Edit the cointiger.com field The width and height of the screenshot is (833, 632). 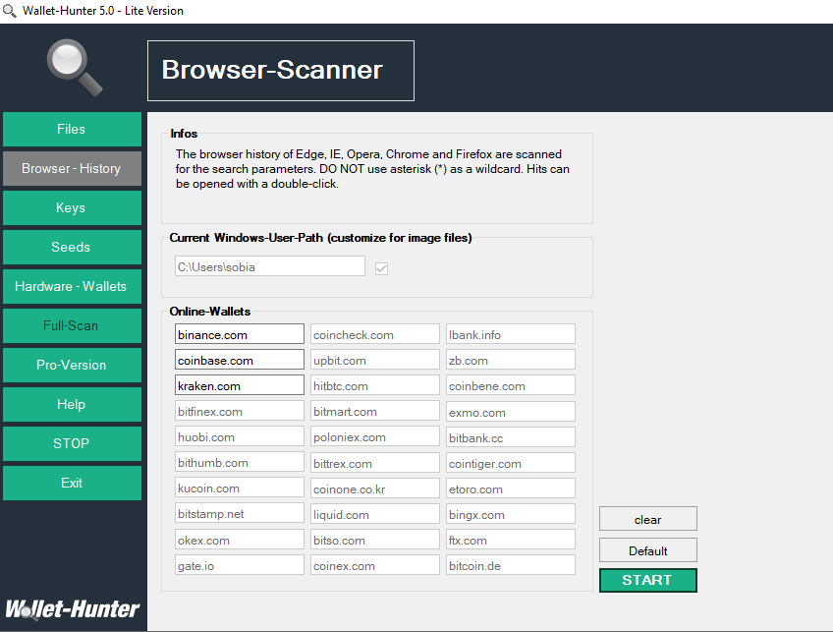click(x=511, y=462)
